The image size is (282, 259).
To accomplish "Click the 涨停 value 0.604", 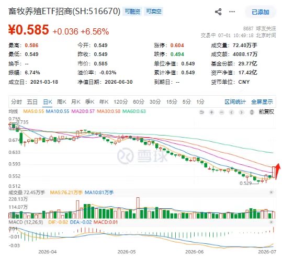I will point(177,46).
